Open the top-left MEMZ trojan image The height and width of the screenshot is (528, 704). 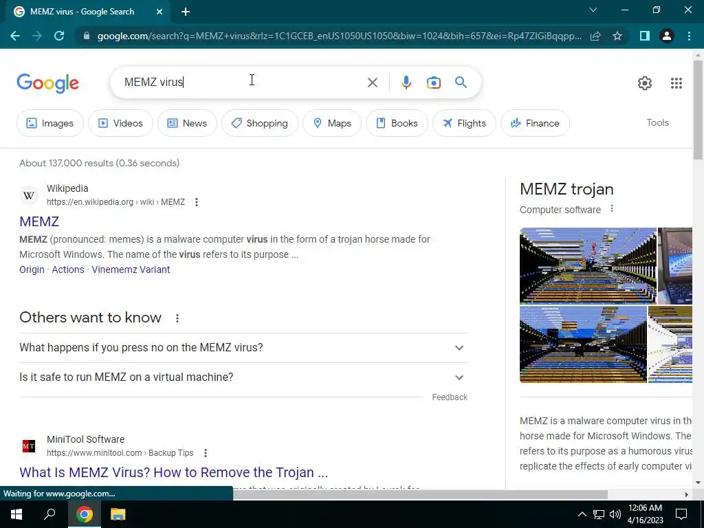coord(588,266)
